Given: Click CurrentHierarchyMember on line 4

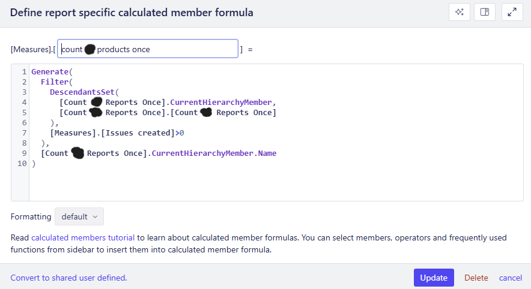Looking at the screenshot, I should click(221, 102).
